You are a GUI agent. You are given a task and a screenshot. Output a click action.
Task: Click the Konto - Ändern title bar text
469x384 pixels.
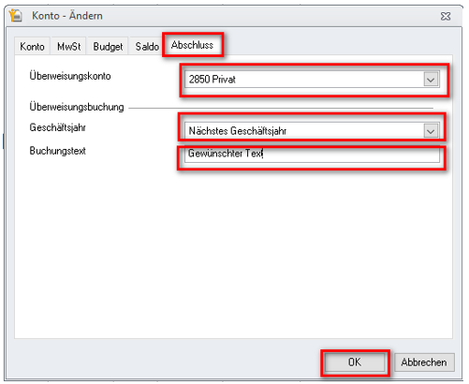tap(67, 16)
